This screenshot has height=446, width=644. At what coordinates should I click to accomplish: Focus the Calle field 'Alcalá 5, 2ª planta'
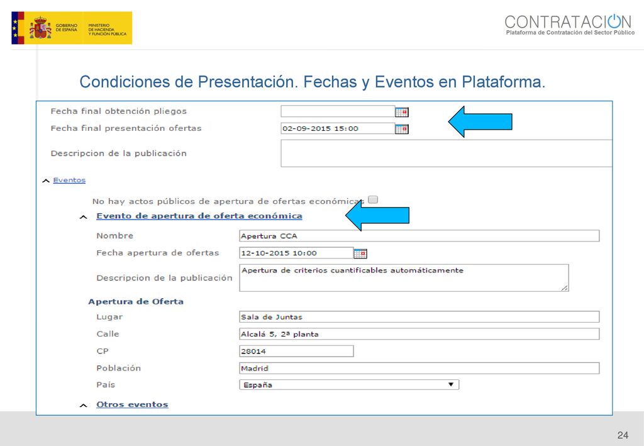click(419, 334)
